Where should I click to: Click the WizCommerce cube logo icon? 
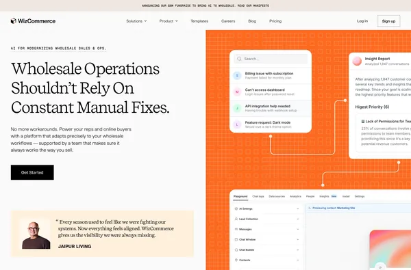click(14, 21)
